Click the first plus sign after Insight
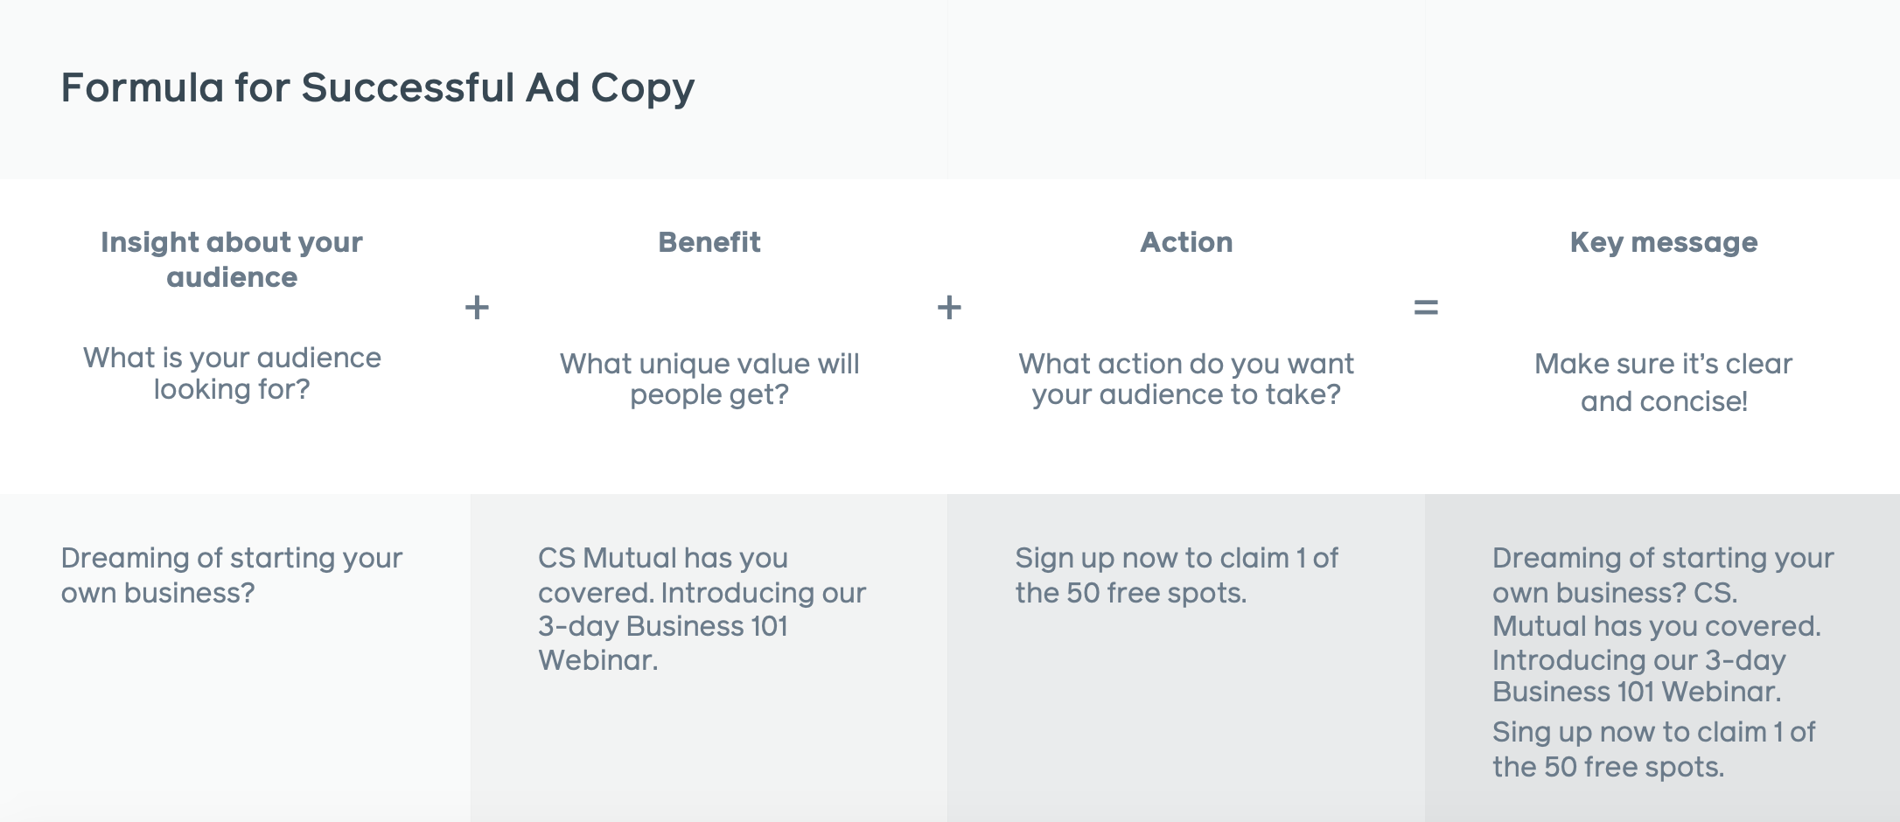The height and width of the screenshot is (822, 1900). click(477, 307)
